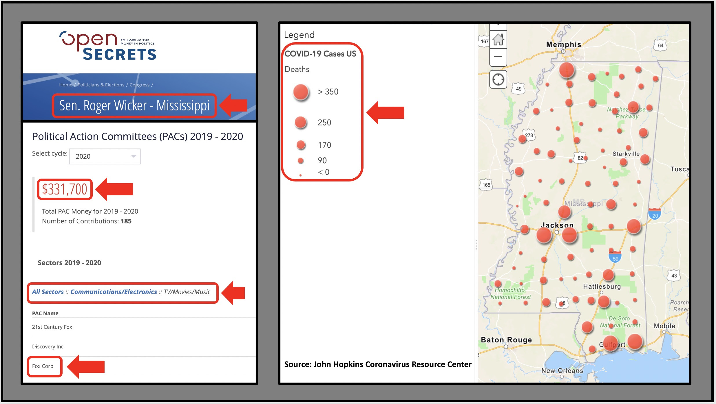Click the 250 legend circle
Image resolution: width=716 pixels, height=404 pixels.
[301, 123]
